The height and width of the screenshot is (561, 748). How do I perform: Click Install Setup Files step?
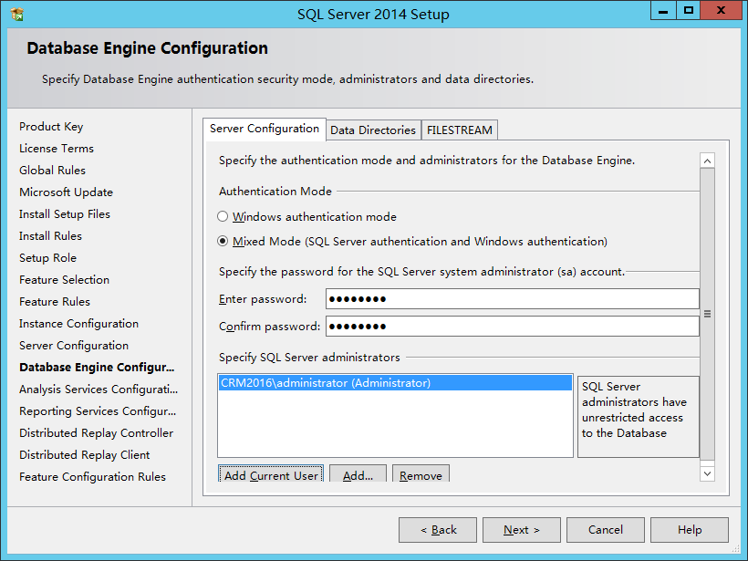click(65, 214)
